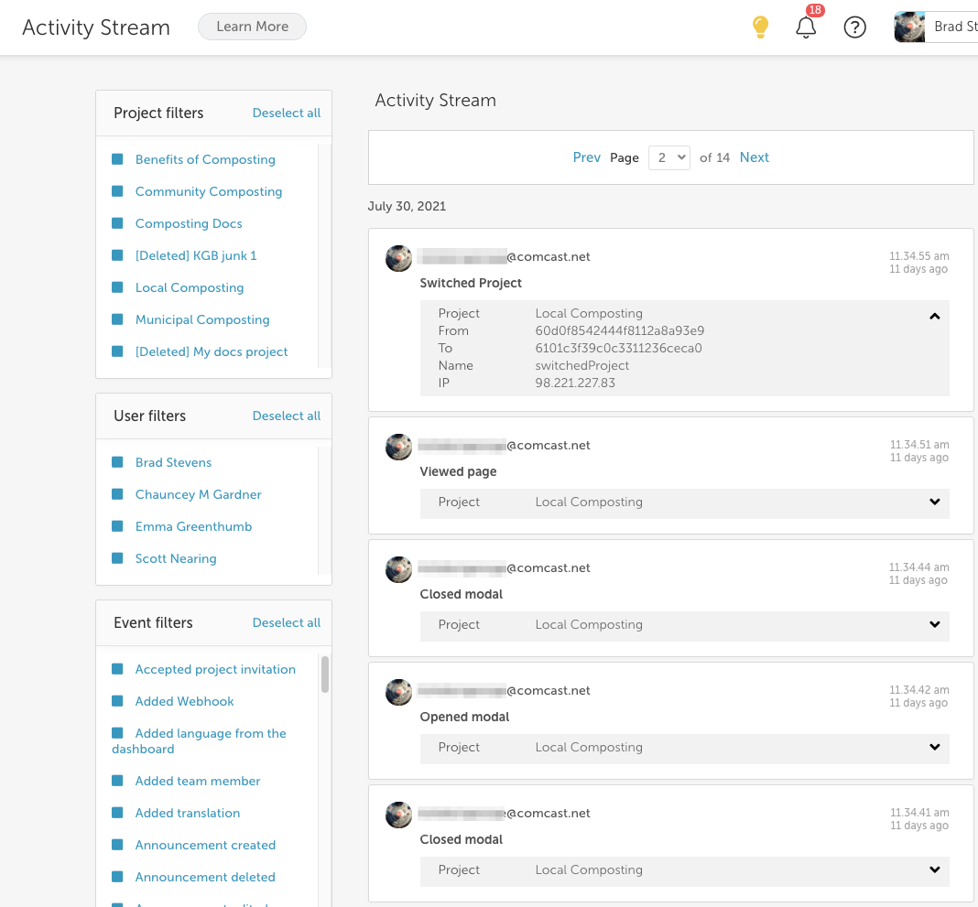This screenshot has height=907, width=978.
Task: Expand the Viewed page details chevron
Action: pos(934,502)
